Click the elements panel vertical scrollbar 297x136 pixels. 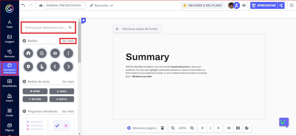(79, 42)
